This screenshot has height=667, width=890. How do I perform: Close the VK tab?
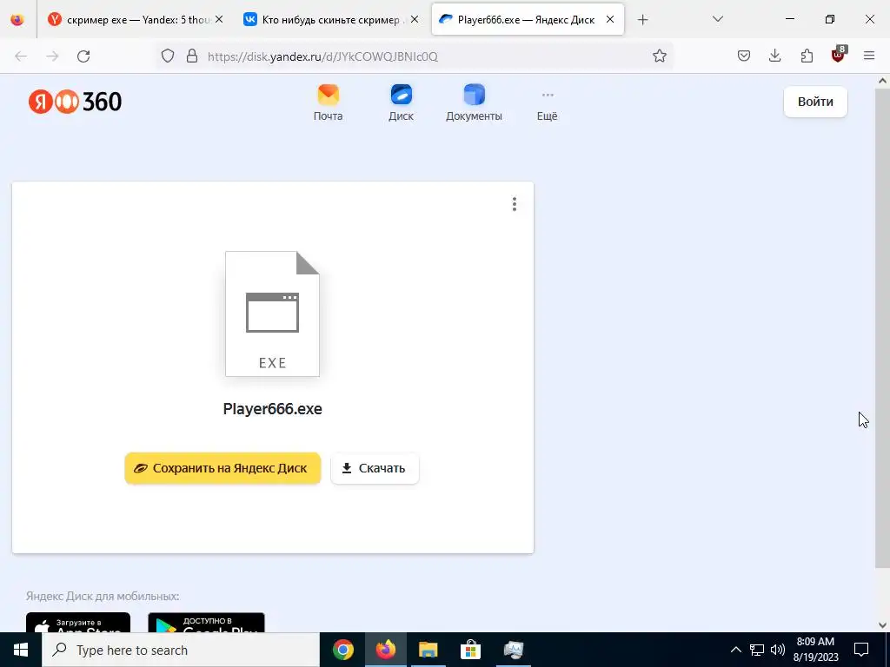click(x=415, y=20)
